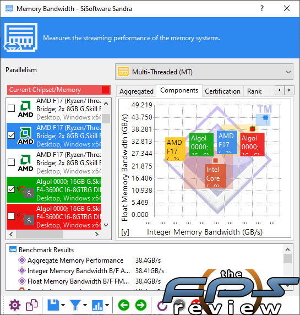
Task: Click the system list horizontal scroll left arrow
Action: point(11,234)
